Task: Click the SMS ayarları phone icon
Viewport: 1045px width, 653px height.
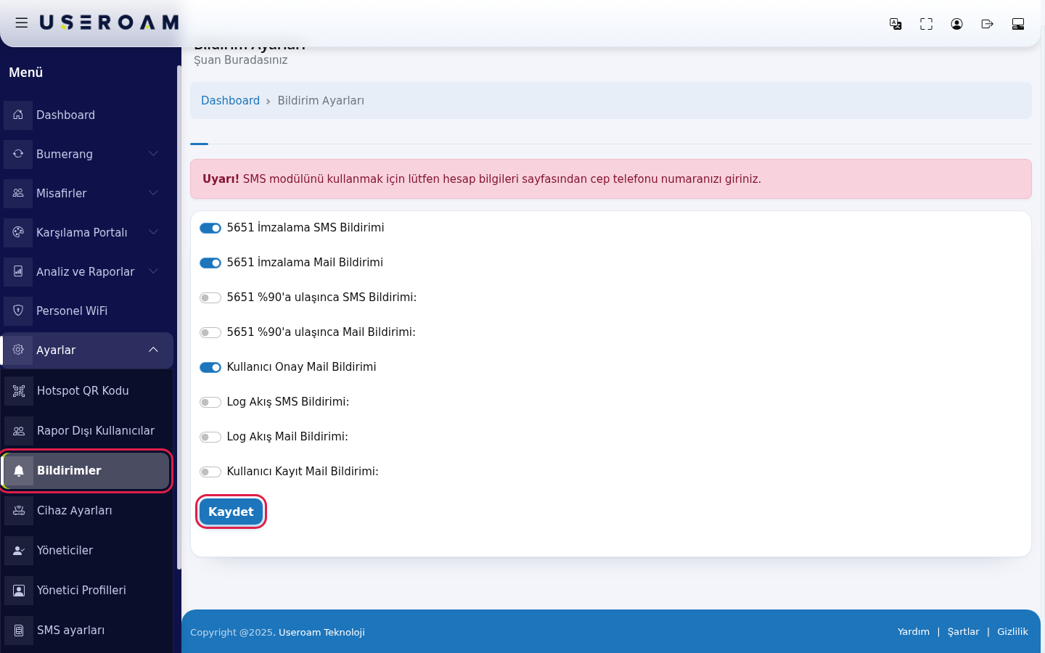Action: [19, 631]
